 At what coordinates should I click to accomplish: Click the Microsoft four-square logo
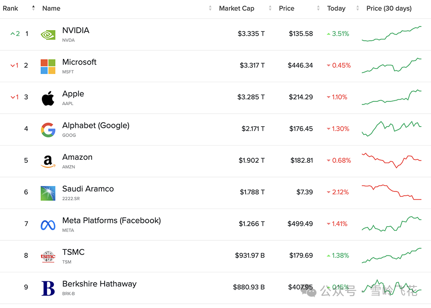tap(48, 66)
